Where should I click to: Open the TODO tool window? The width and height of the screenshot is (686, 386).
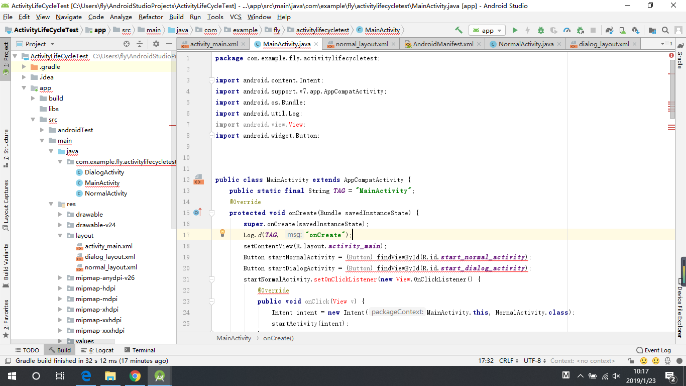click(x=27, y=350)
